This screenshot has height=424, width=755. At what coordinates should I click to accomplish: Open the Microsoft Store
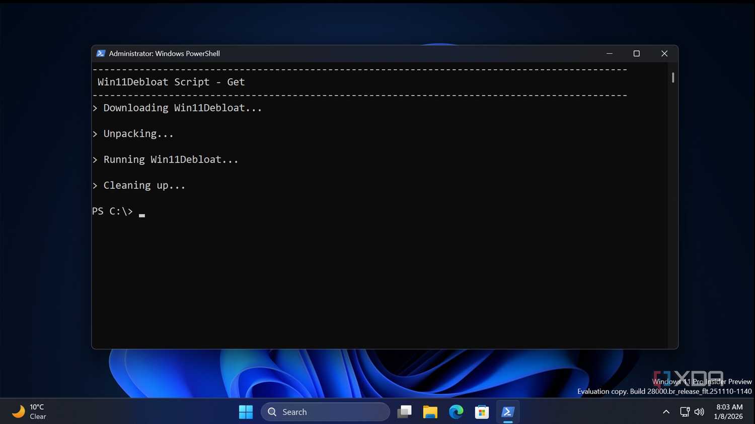coord(482,411)
